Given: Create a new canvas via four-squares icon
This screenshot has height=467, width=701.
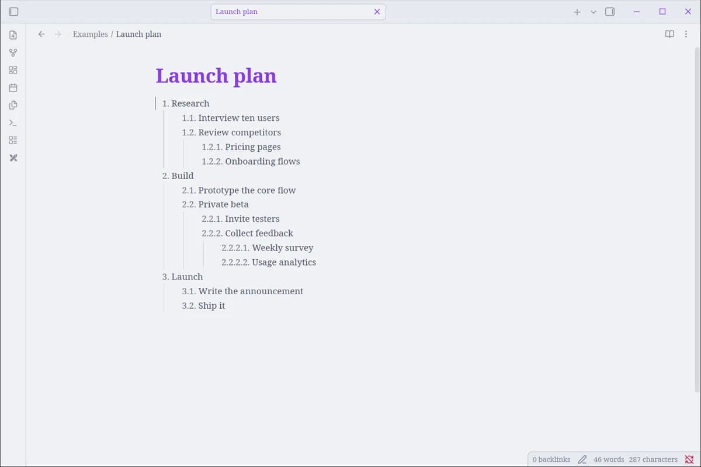Looking at the screenshot, I should [13, 70].
